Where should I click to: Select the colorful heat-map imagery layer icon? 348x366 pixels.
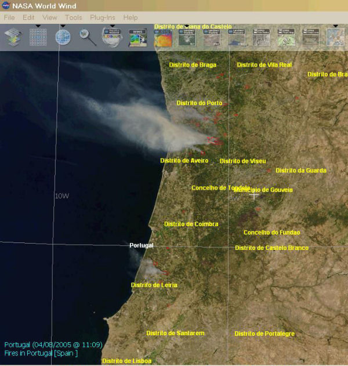coord(162,38)
